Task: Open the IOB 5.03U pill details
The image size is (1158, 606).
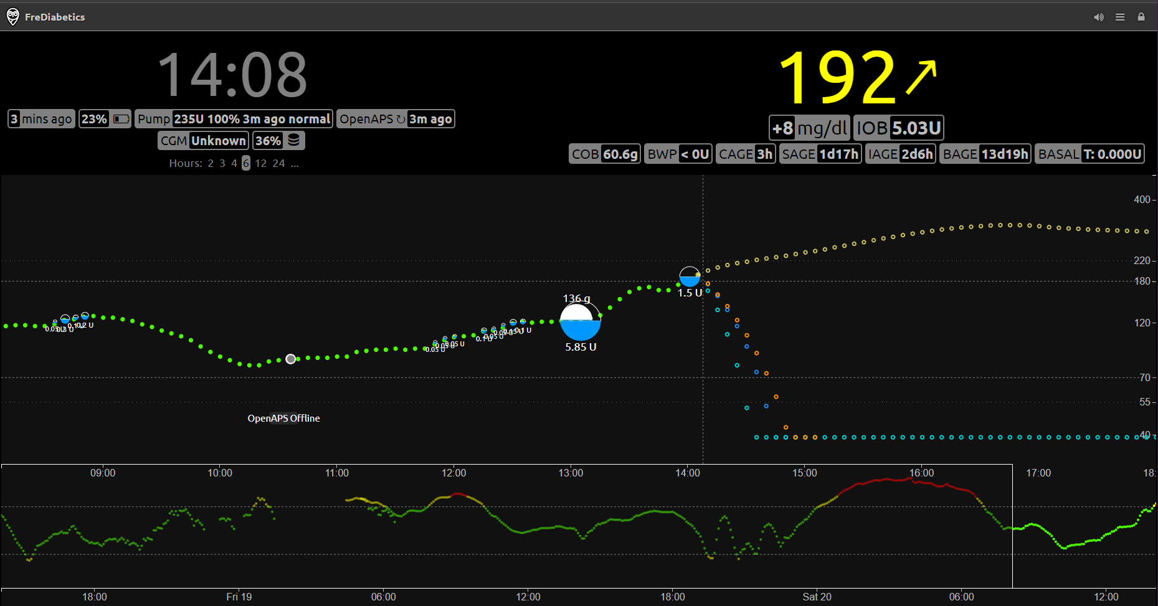Action: (x=899, y=128)
